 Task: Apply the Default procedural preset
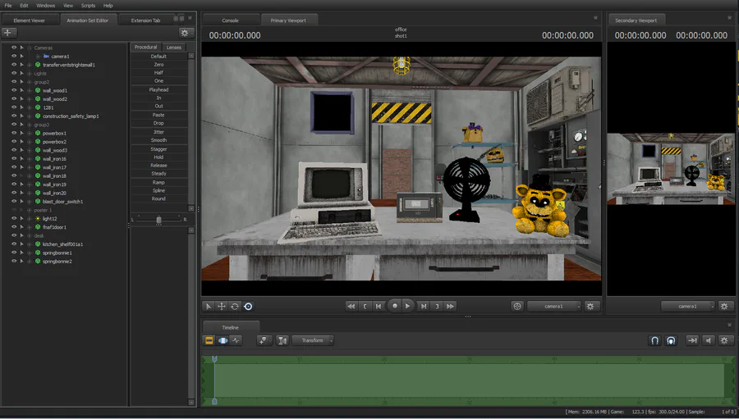pyautogui.click(x=158, y=57)
